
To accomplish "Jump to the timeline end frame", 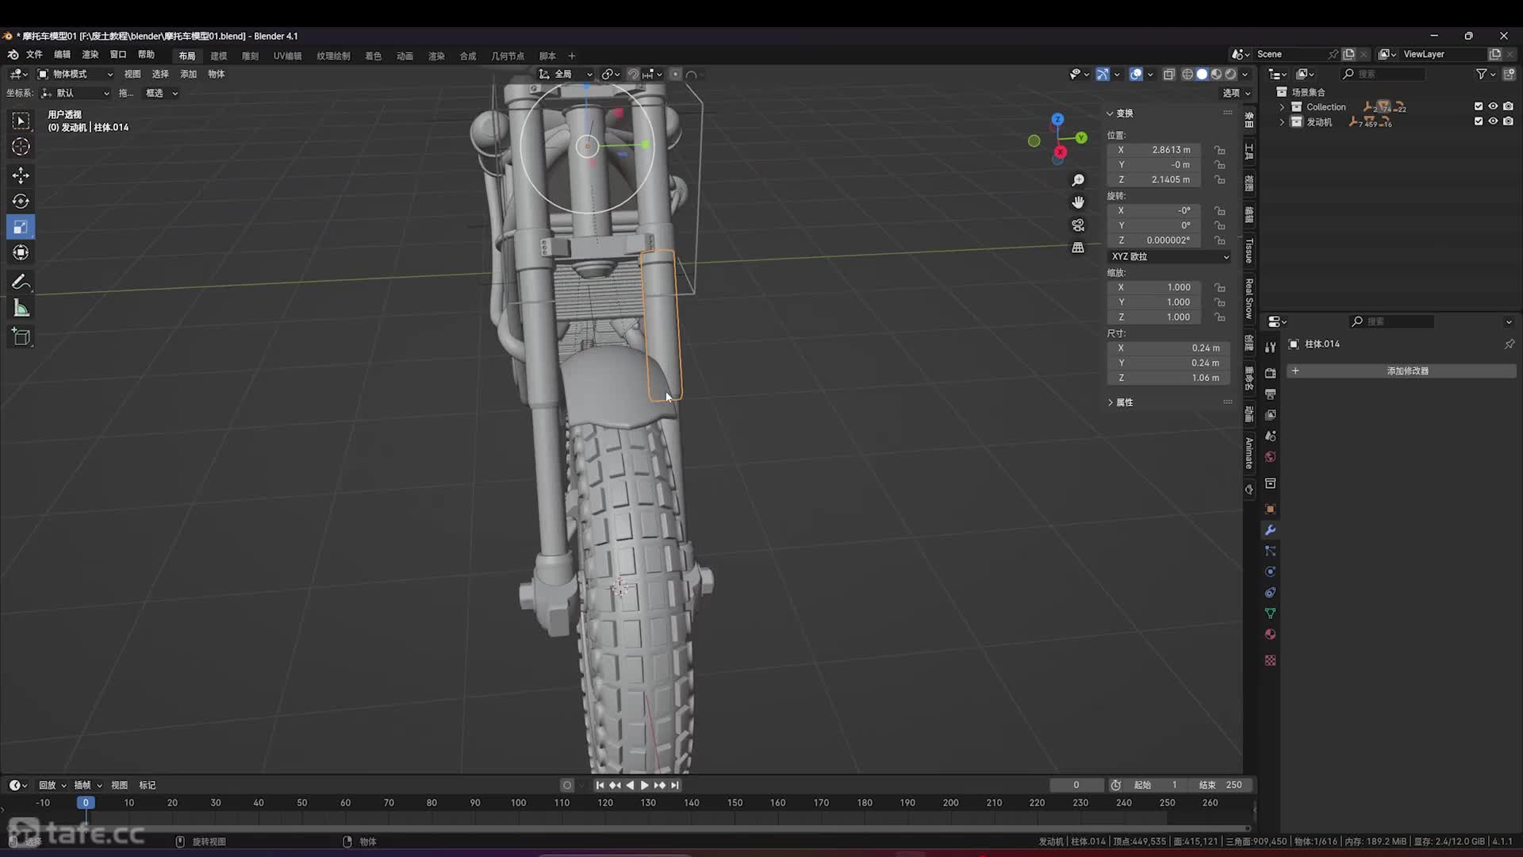I will point(675,786).
